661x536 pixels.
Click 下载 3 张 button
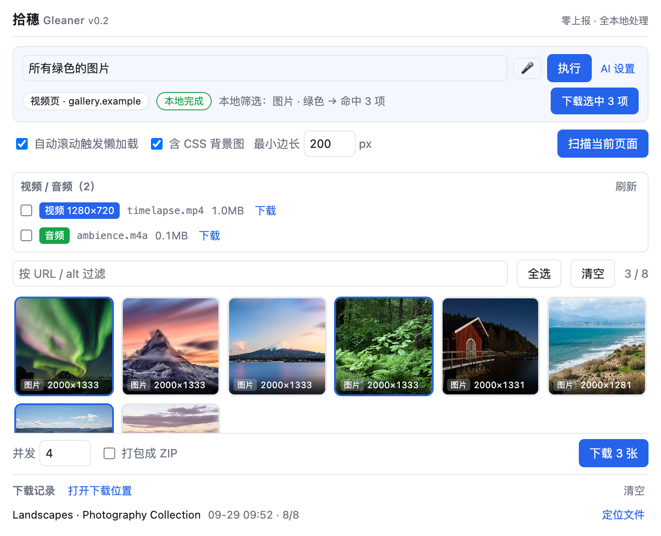point(614,453)
